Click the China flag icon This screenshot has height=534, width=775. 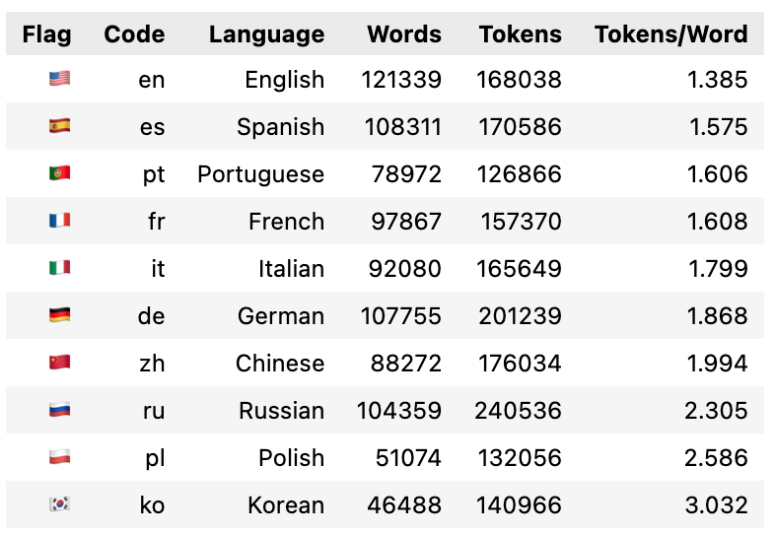[x=60, y=363]
